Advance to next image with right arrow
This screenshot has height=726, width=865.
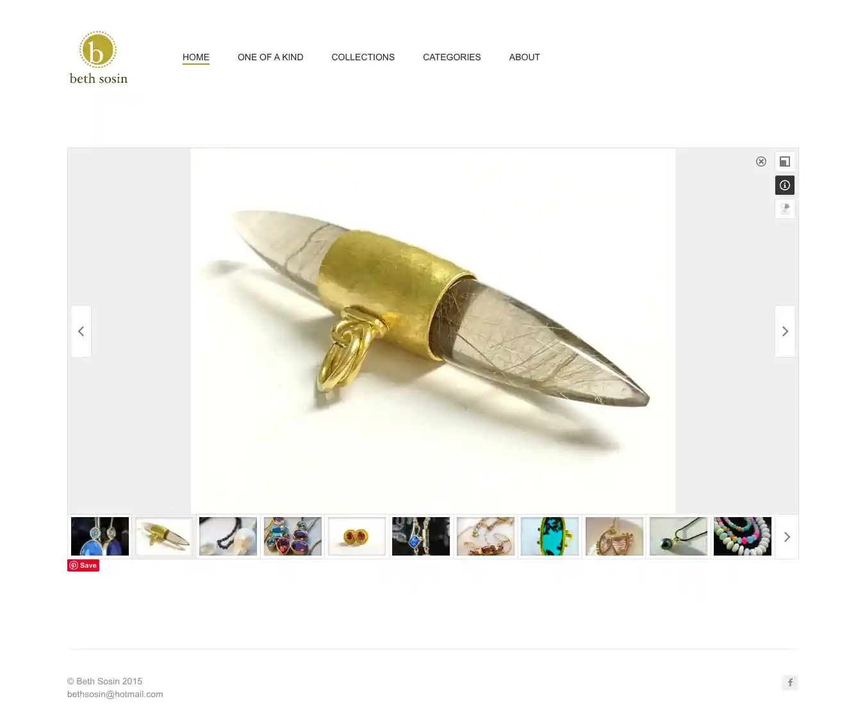[x=785, y=331]
